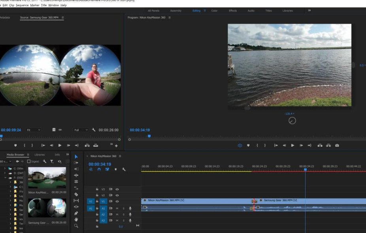Toggle lock on track V3

coord(97,189)
